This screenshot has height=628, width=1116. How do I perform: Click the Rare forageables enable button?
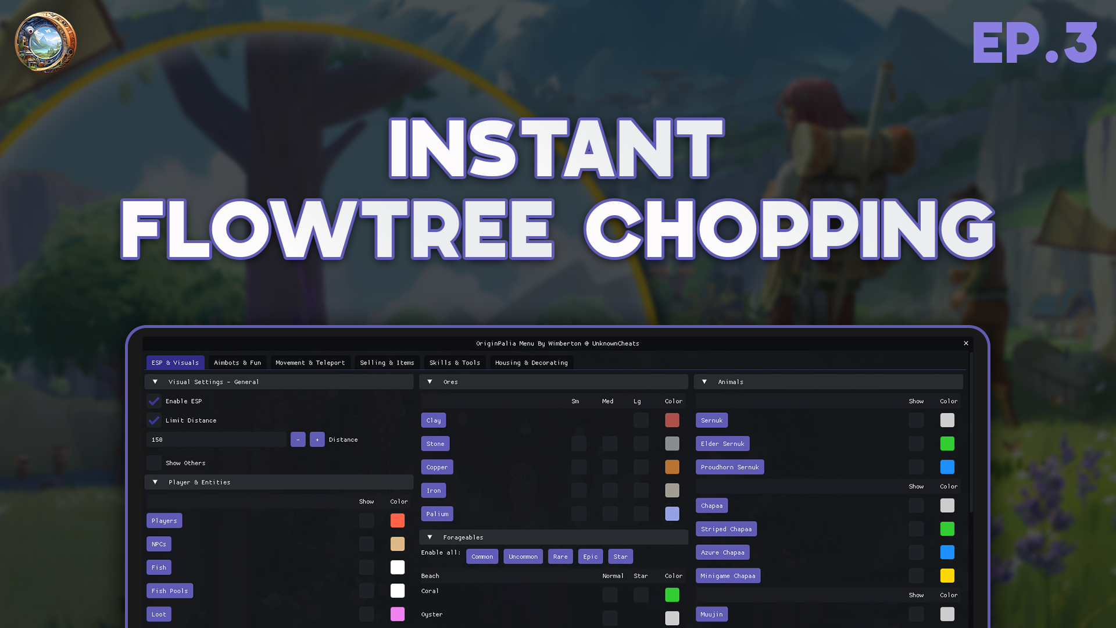pyautogui.click(x=560, y=556)
